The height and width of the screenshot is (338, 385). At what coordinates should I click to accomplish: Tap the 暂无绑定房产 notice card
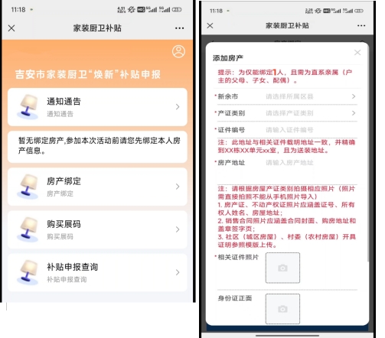point(97,147)
